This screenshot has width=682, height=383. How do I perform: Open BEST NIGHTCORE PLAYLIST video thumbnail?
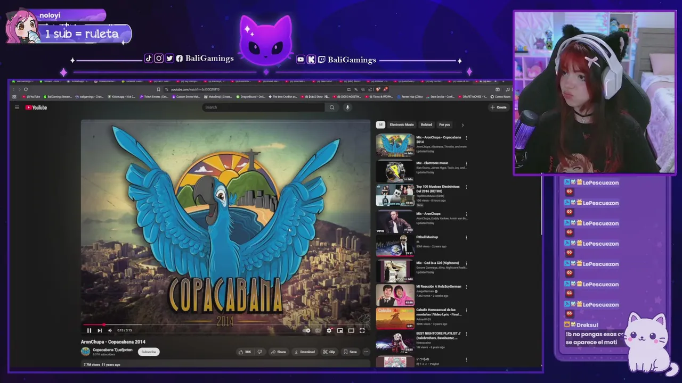click(x=395, y=343)
